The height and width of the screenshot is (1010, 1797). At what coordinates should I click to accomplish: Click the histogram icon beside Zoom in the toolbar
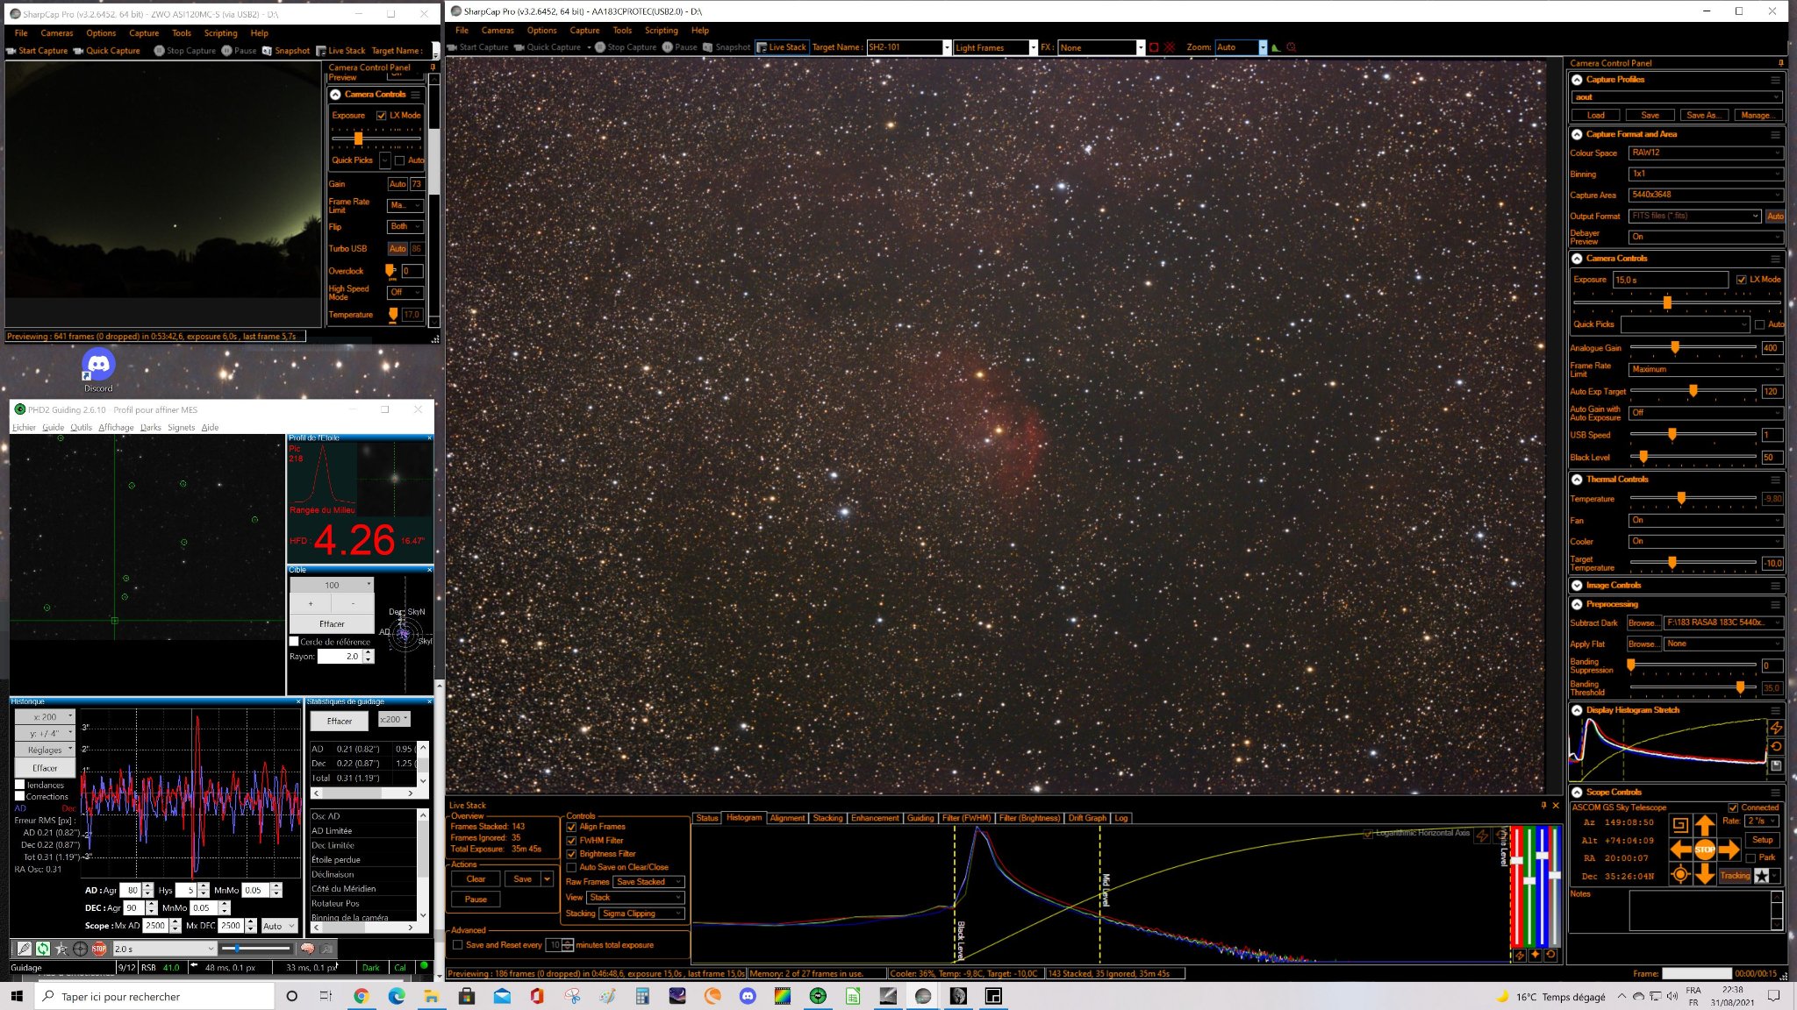tap(1276, 47)
